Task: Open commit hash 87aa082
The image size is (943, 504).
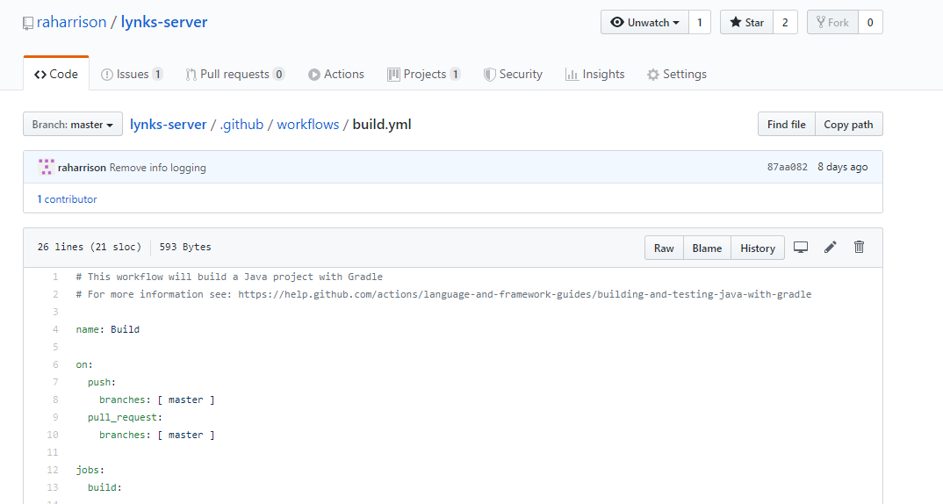Action: point(788,167)
